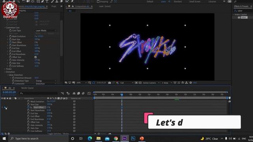Select the Brush tool
Viewport: 253px width, 142px height.
coord(53,2)
